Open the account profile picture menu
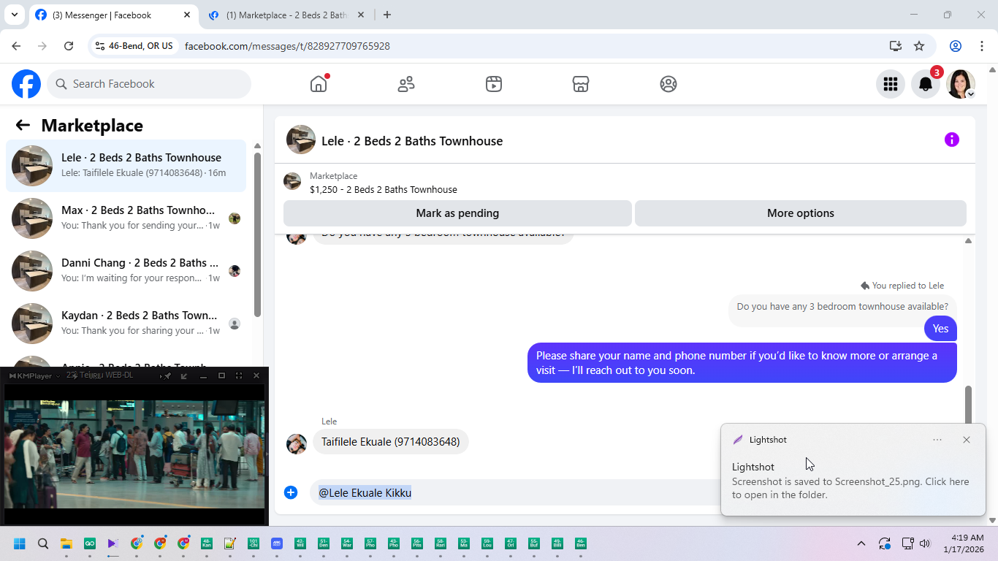Screen dimensions: 998x561 [x=961, y=84]
